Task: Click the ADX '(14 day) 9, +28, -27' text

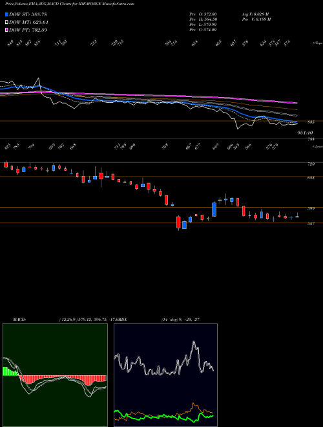Action: coord(180,319)
